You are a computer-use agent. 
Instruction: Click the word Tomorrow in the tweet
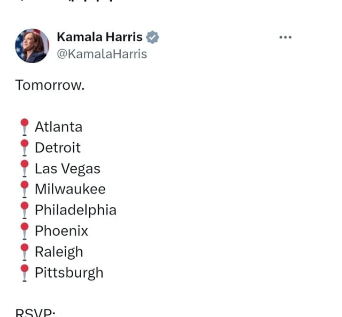(50, 85)
